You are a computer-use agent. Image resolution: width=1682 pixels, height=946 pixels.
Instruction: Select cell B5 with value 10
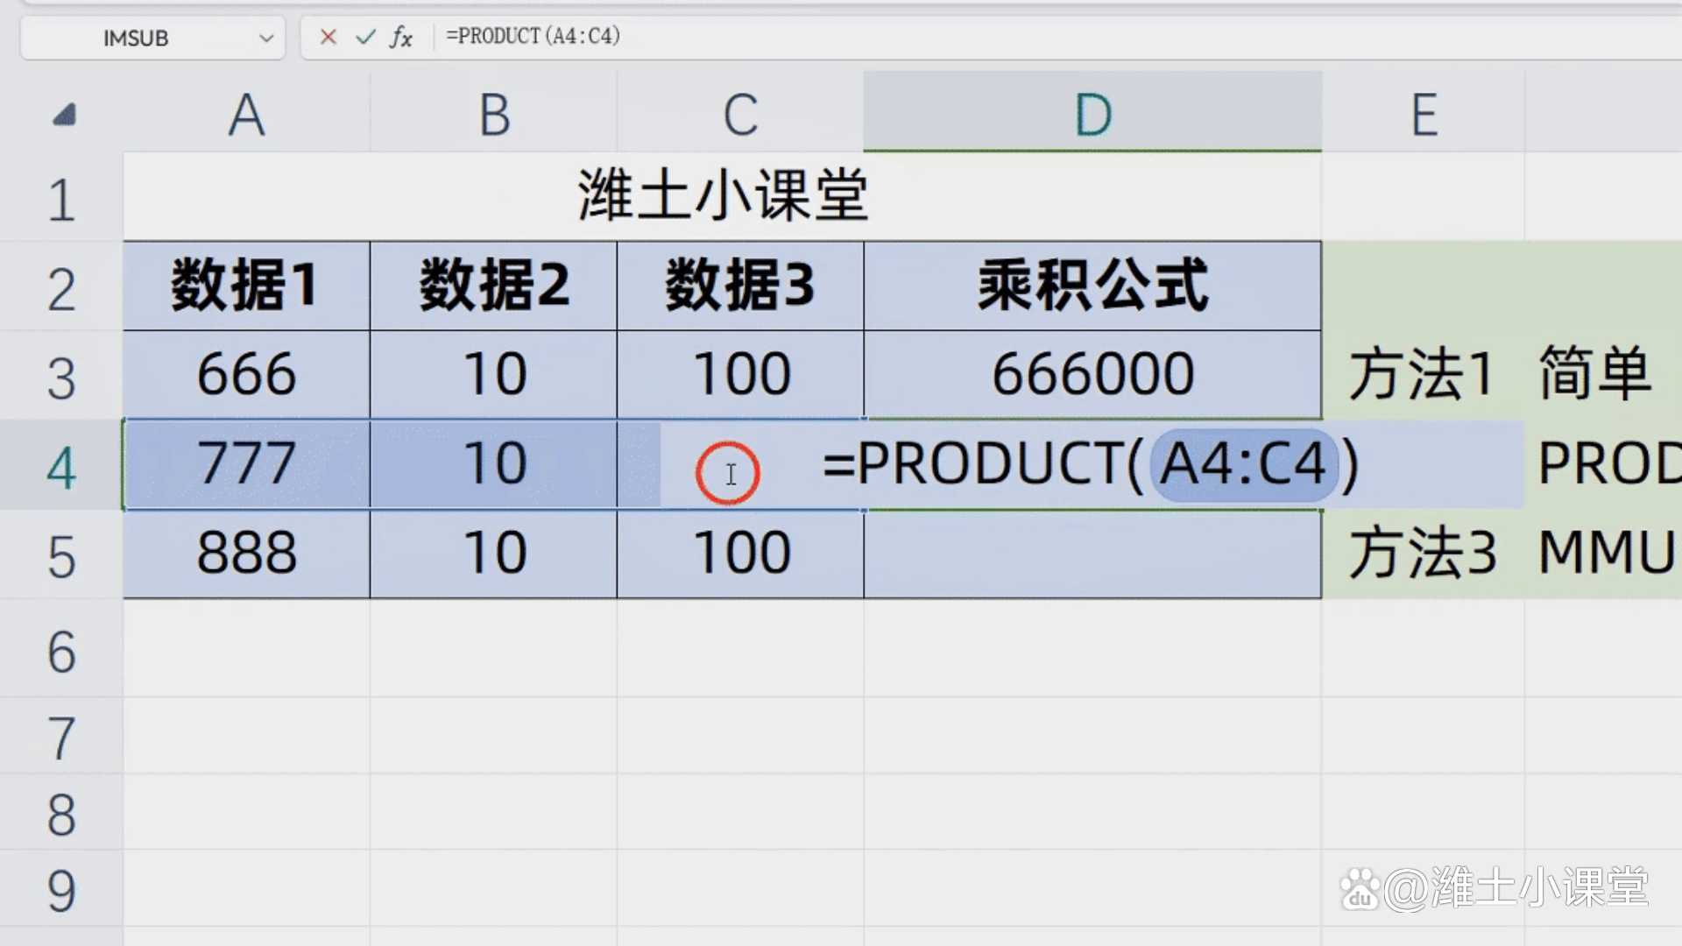tap(493, 554)
